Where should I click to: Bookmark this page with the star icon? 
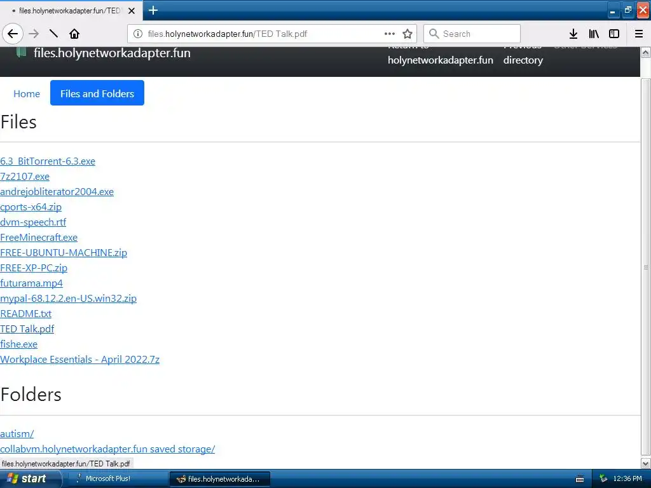pyautogui.click(x=408, y=34)
